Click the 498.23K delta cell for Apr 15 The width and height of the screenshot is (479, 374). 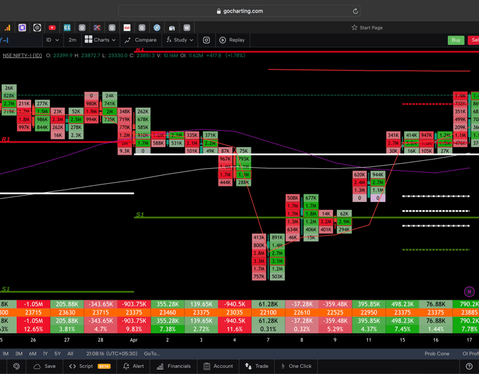tap(402, 304)
